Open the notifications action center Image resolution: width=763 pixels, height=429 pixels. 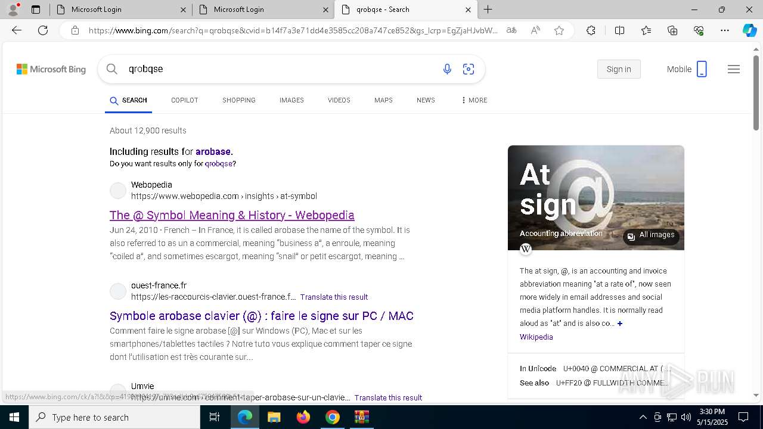(x=743, y=417)
